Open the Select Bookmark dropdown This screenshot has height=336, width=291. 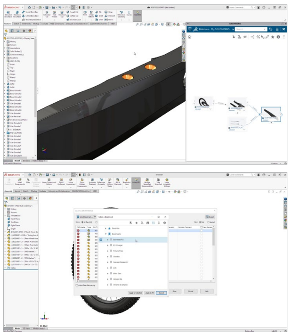click(x=95, y=216)
